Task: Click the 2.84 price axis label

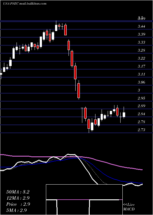Action: tap(141, 114)
